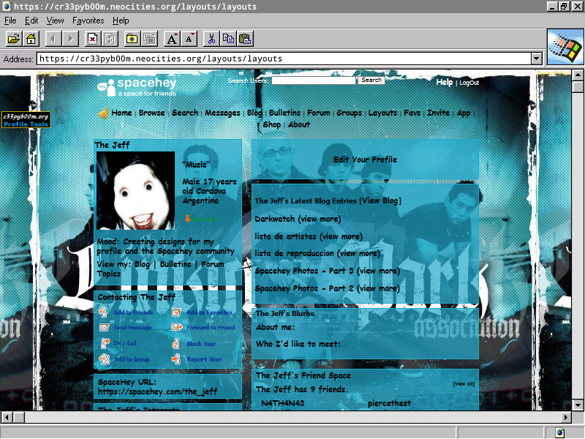Open Layouts in site navigation
The width and height of the screenshot is (585, 439).
[382, 113]
